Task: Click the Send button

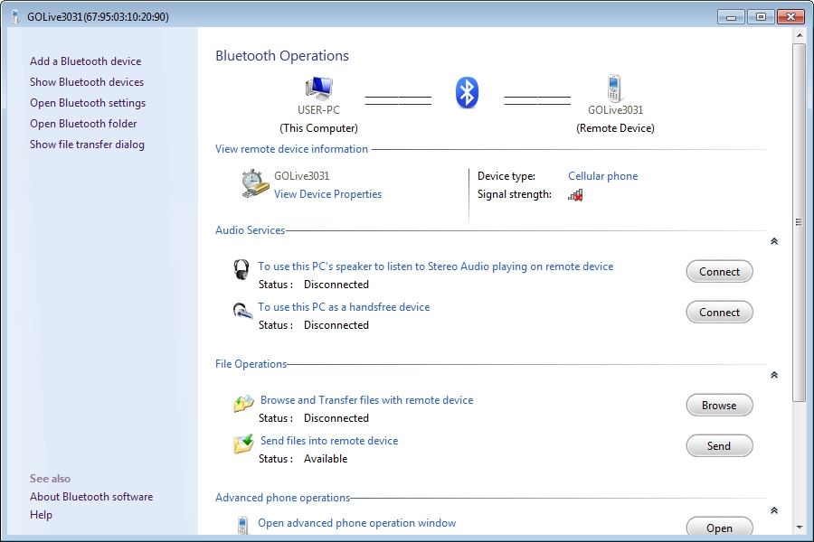Action: [x=719, y=446]
